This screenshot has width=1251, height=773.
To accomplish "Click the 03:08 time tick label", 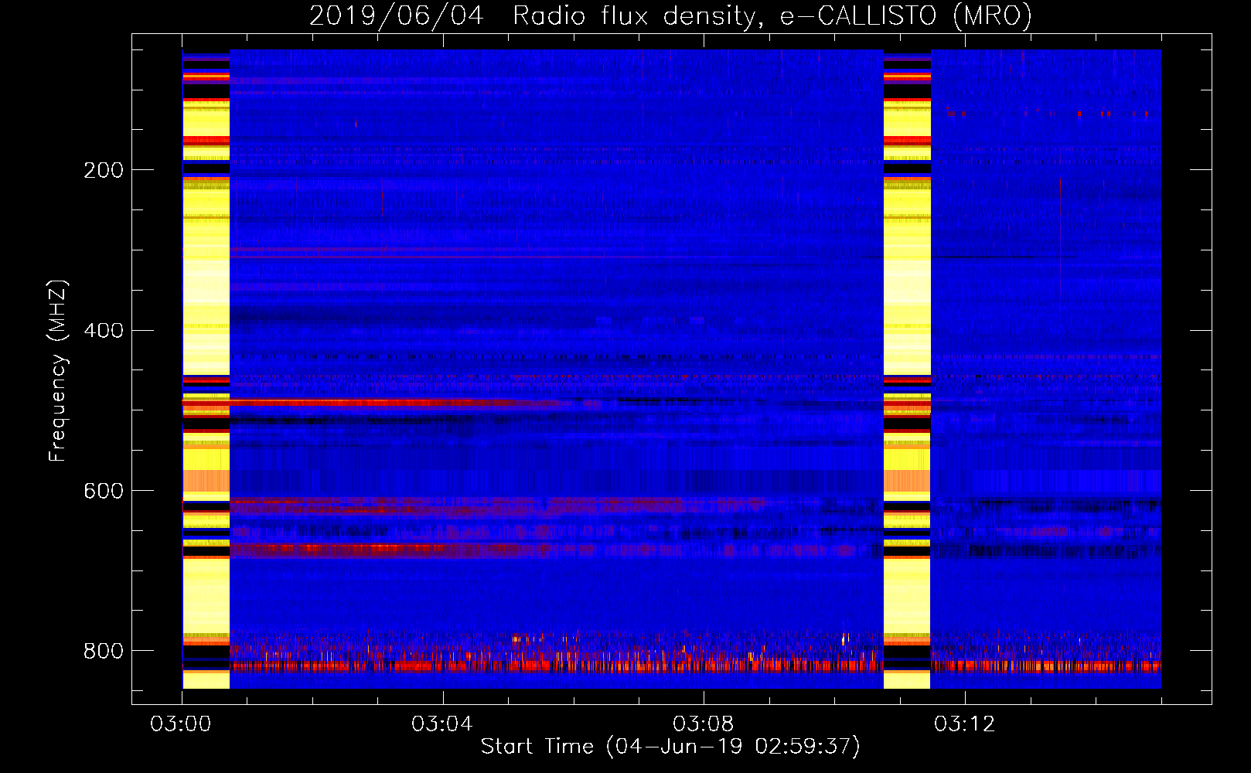I will pos(704,724).
